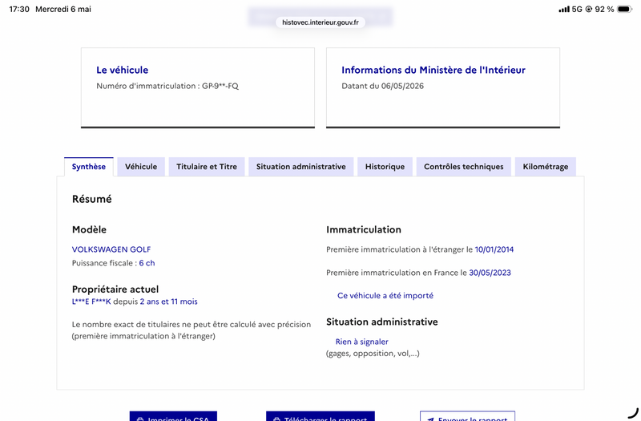Tap the 17:30 clock in status bar
This screenshot has height=421, width=641.
[19, 9]
